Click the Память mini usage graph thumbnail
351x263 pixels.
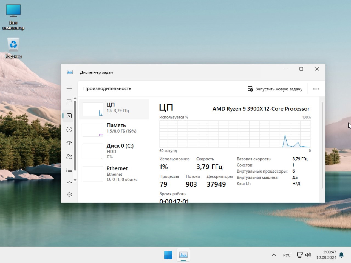(x=93, y=130)
